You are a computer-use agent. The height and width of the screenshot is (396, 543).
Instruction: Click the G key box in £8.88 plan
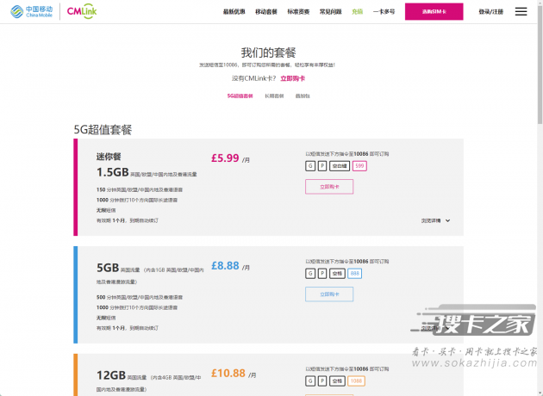point(310,274)
